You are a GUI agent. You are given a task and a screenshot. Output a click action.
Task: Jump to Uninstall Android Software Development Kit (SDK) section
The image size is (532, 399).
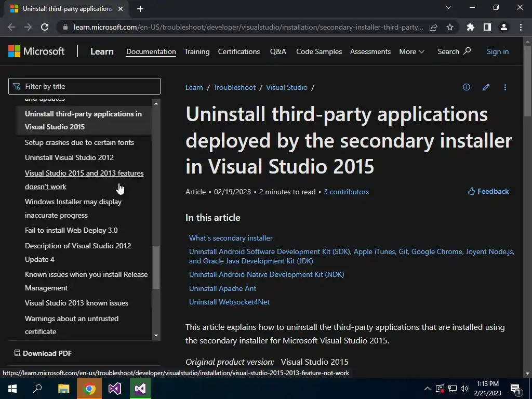click(x=352, y=256)
